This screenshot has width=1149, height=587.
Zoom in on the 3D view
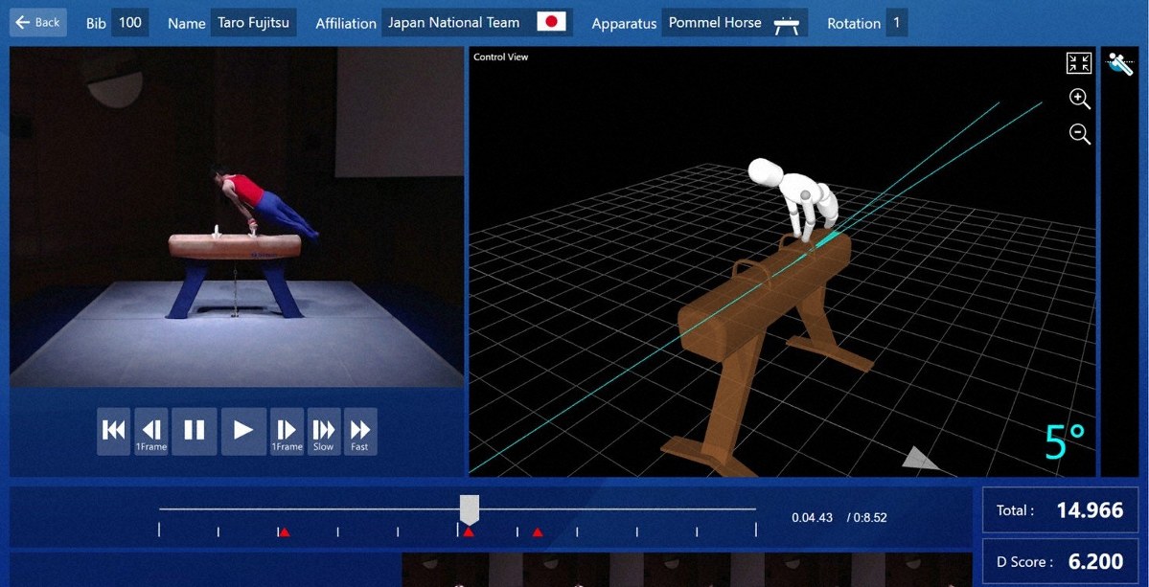(1080, 99)
